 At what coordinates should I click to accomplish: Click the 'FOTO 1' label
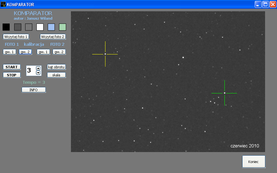[x=12, y=44]
